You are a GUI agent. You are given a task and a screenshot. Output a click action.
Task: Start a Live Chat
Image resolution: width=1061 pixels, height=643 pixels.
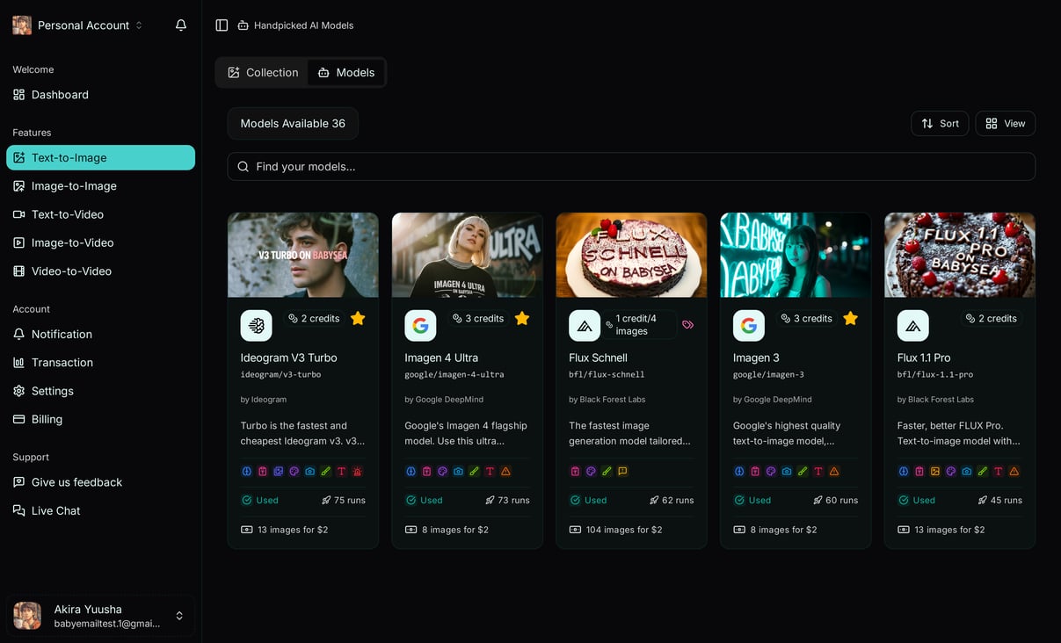(x=100, y=510)
